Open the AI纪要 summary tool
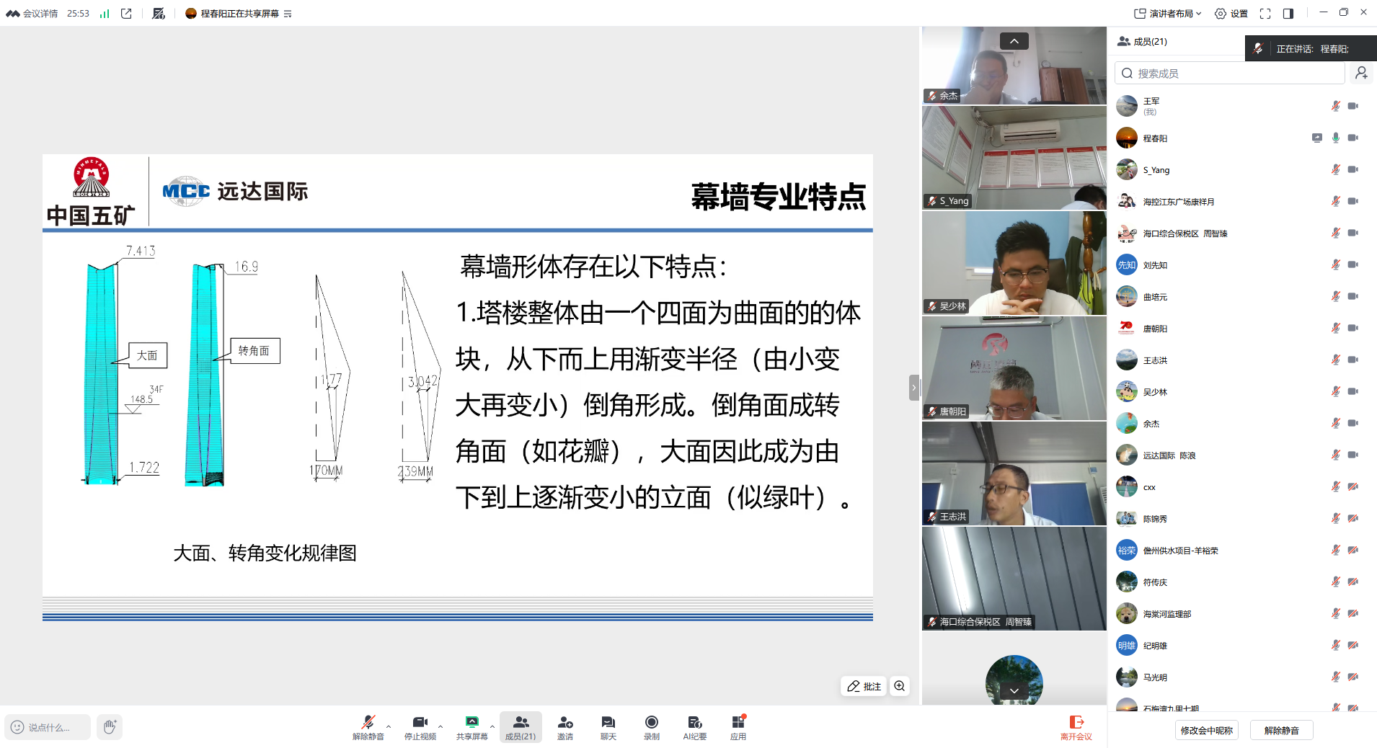Screen dimensions: 1377x748 click(694, 723)
